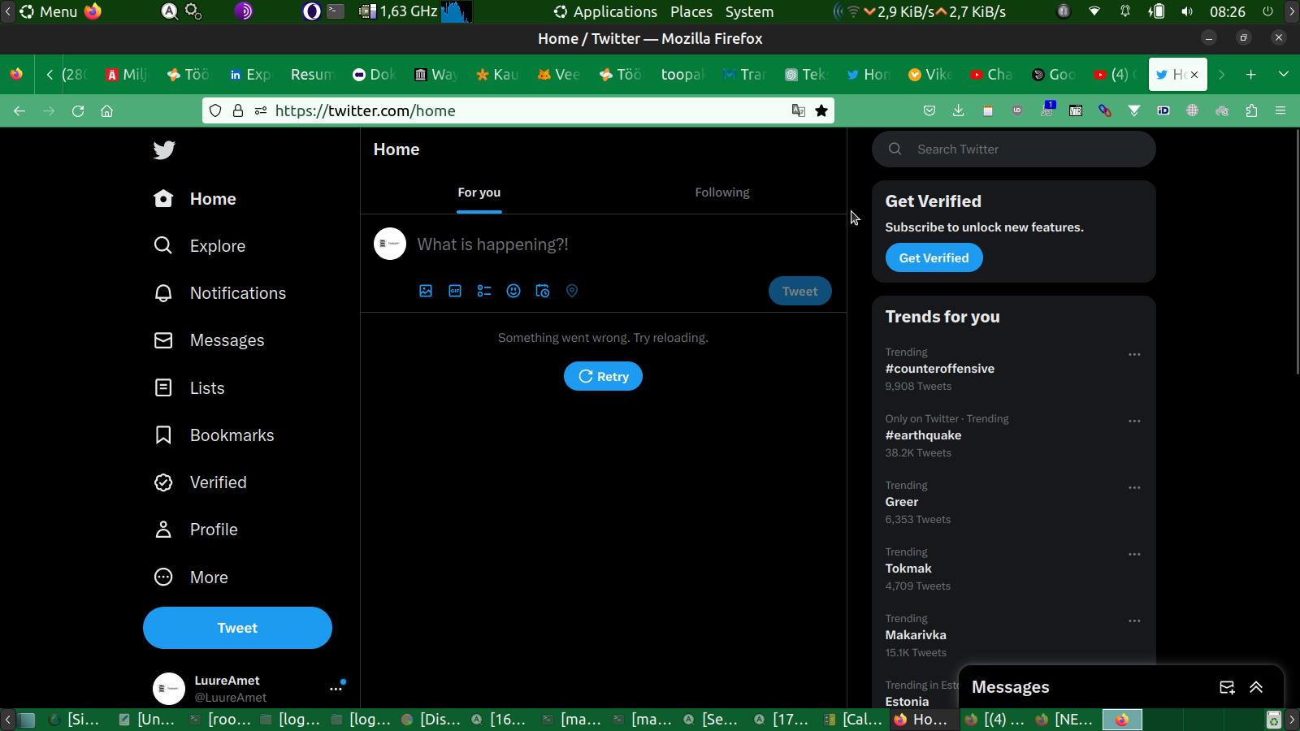Schedule the tweet with calendar icon
The height and width of the screenshot is (731, 1300).
pos(543,291)
